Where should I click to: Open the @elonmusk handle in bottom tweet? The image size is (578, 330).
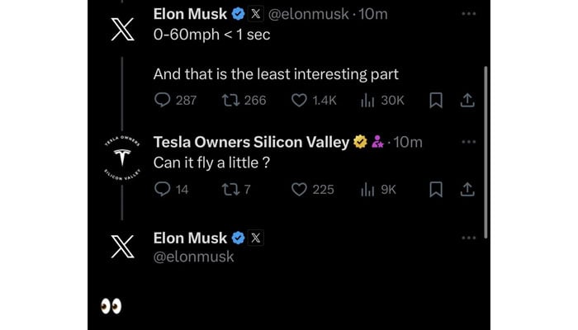coord(194,257)
